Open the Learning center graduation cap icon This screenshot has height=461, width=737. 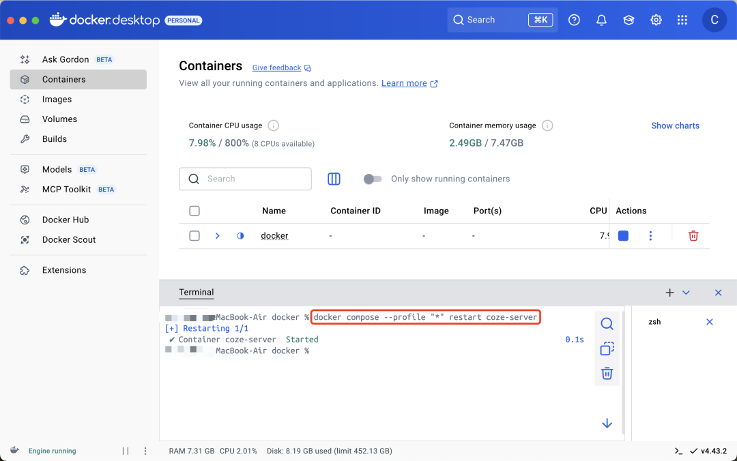tap(628, 20)
